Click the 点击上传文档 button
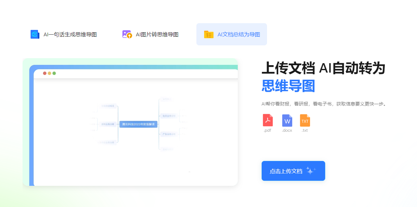This screenshot has height=207, width=417. point(293,171)
